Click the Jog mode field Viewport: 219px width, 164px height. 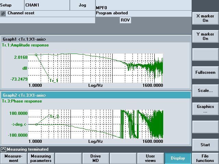(82, 5)
